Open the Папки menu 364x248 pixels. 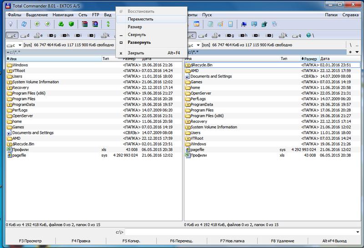click(x=331, y=15)
